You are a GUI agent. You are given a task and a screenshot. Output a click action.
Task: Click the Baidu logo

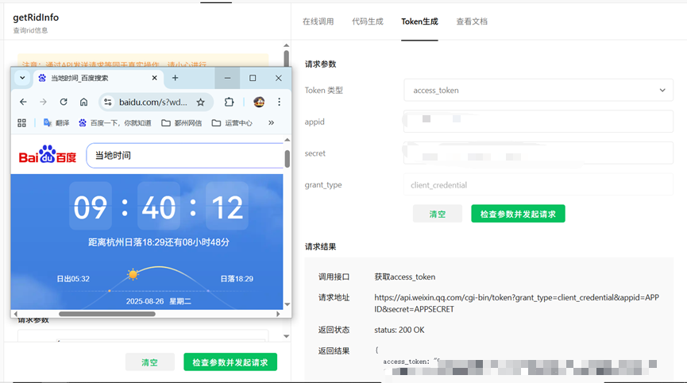[48, 156]
